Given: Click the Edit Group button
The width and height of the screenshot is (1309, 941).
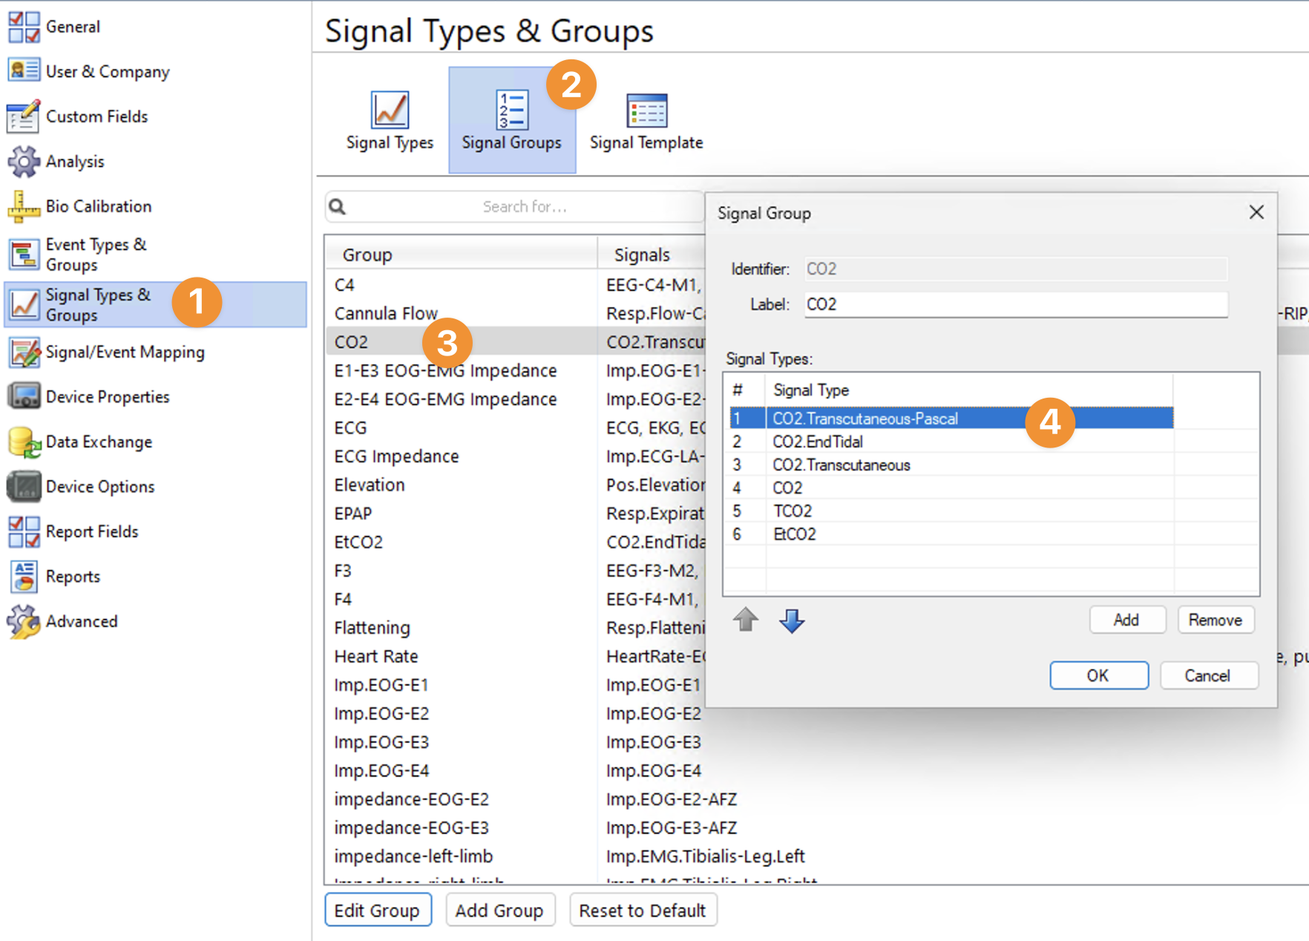Looking at the screenshot, I should [377, 911].
